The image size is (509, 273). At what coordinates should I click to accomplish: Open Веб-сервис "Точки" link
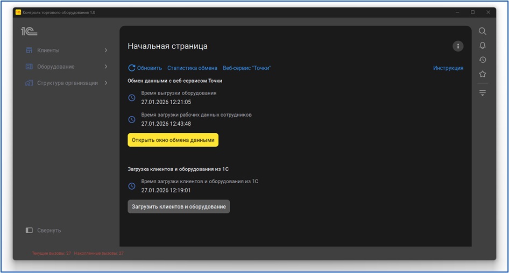247,68
